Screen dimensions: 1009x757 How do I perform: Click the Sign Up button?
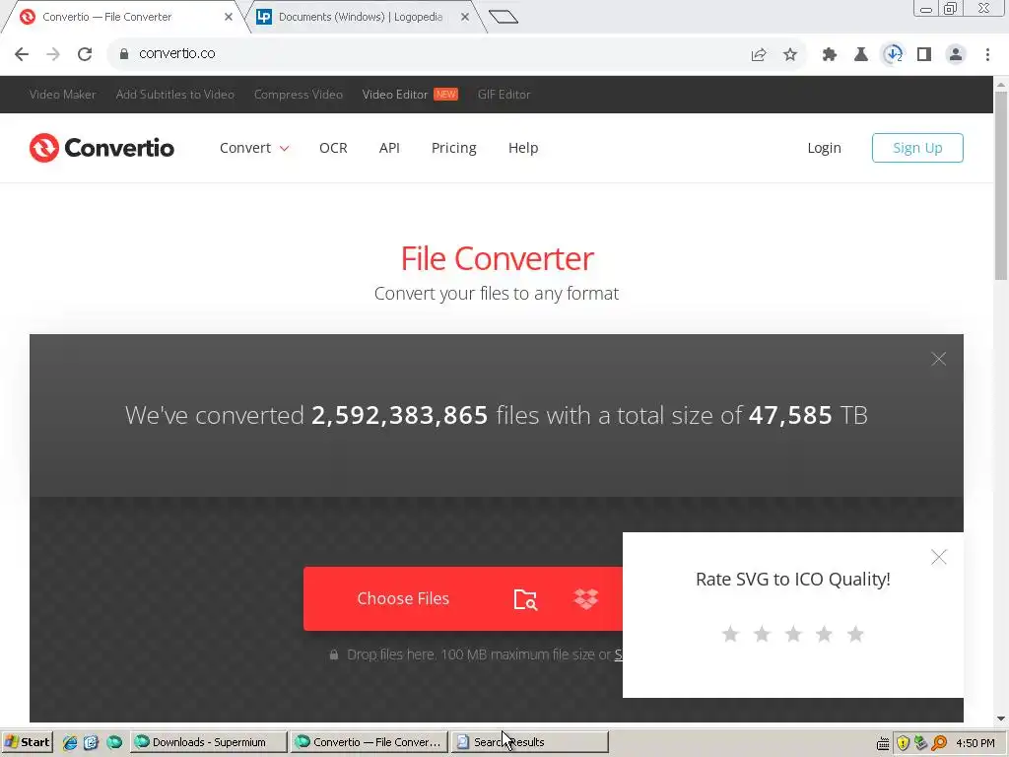(917, 148)
